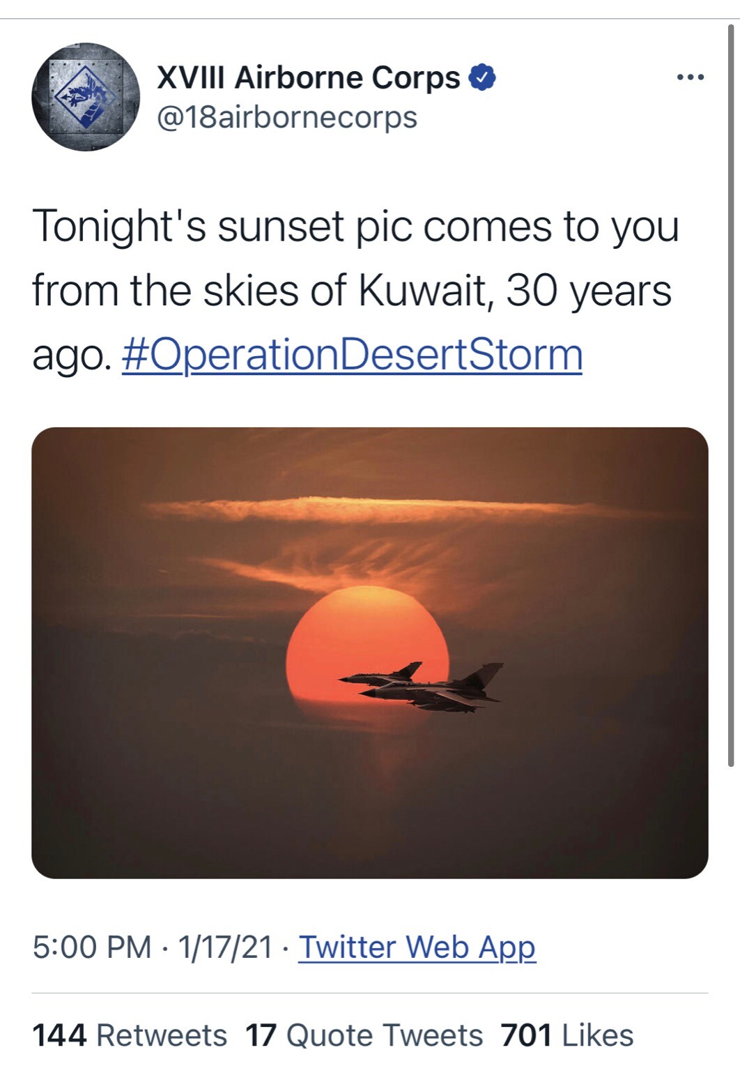740x1075 pixels.
Task: Open the @18airbornecorps handle link
Action: coord(287,117)
